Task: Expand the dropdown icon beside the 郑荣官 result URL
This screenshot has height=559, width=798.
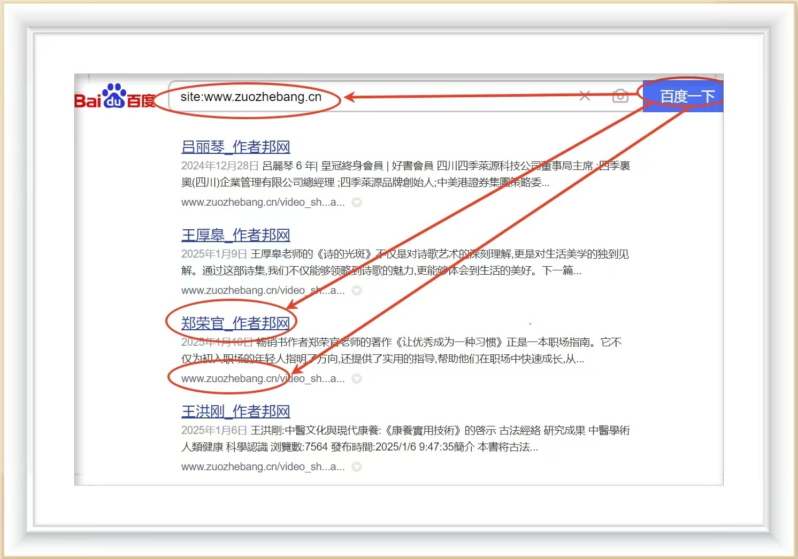Action: (x=357, y=379)
